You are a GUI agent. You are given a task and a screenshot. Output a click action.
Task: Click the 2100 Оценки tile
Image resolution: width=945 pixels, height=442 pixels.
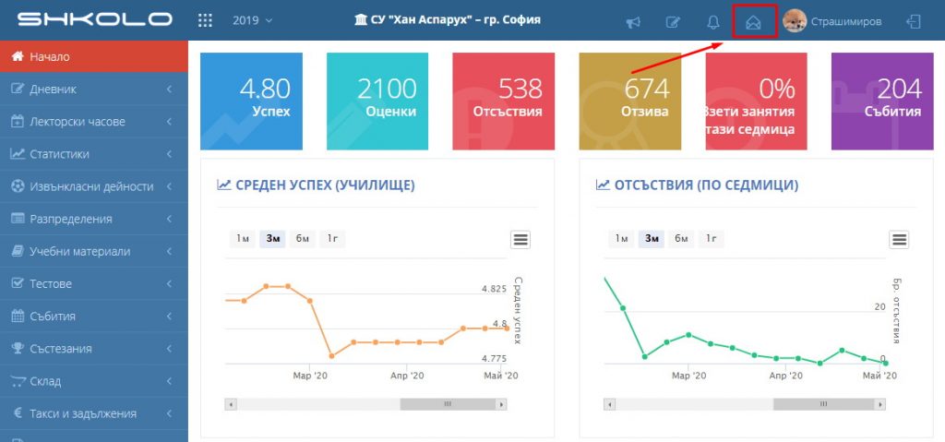[x=377, y=101]
